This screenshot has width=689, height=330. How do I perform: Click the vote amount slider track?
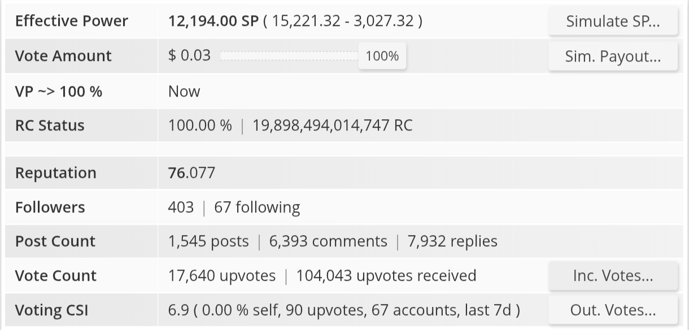tap(289, 56)
